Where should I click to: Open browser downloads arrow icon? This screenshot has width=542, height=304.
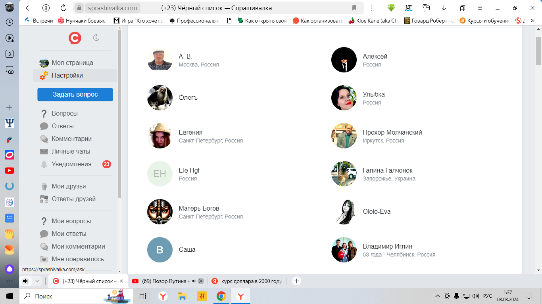click(444, 8)
